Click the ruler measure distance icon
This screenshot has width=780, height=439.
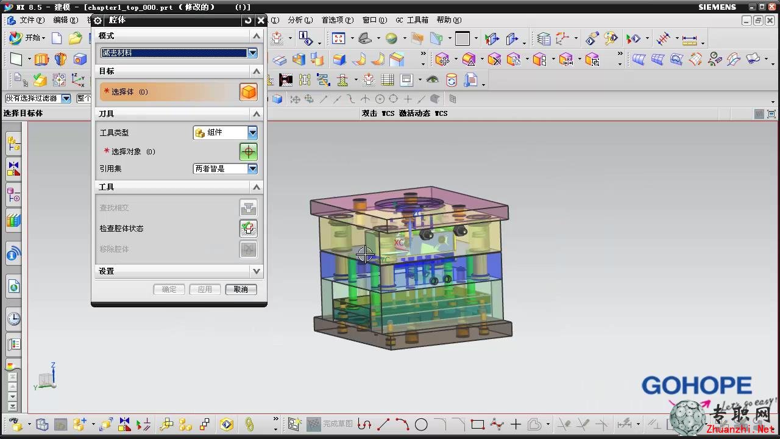689,40
